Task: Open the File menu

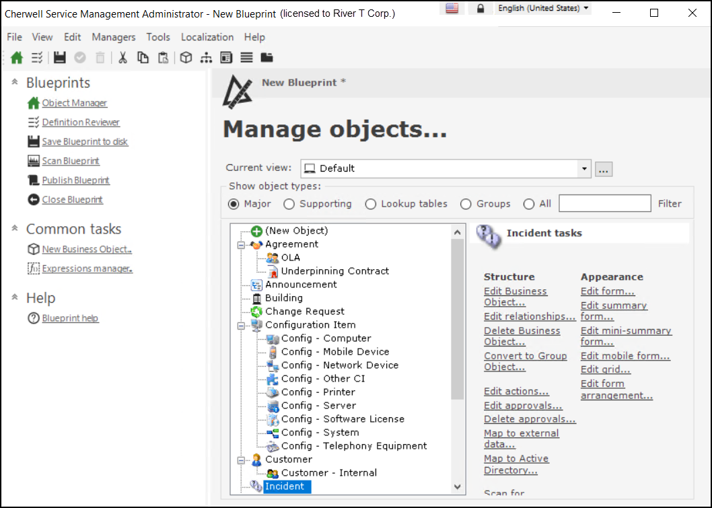Action: (x=15, y=37)
